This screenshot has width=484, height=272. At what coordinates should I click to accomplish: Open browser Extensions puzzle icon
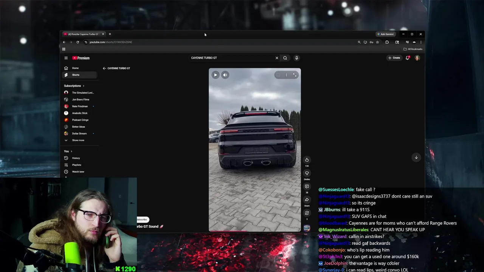(x=387, y=42)
